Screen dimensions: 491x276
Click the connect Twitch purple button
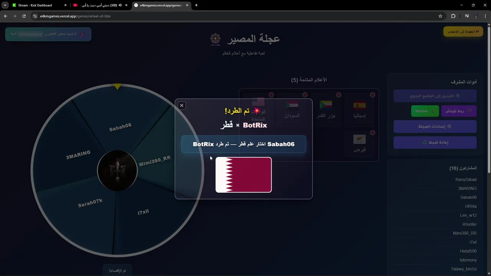[459, 111]
